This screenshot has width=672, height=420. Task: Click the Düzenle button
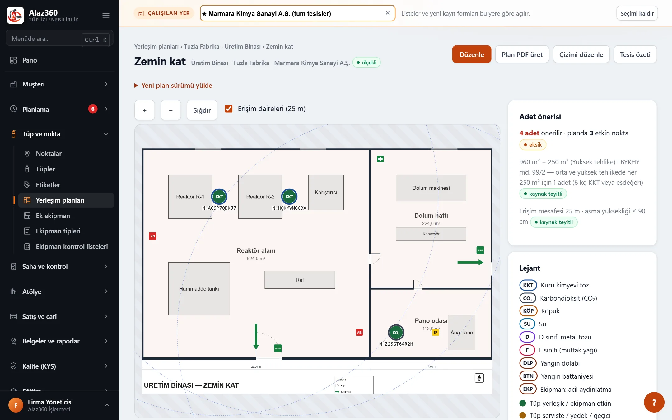472,54
